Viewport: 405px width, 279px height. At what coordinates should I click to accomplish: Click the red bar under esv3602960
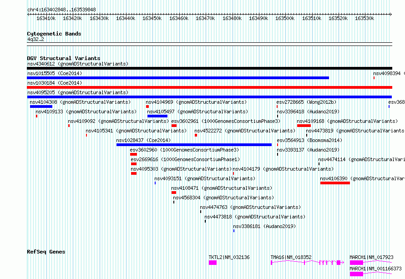pyautogui.click(x=133, y=154)
